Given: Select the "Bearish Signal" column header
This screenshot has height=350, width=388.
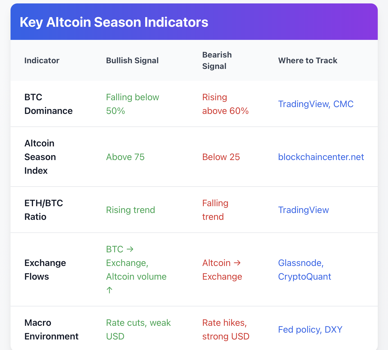Looking at the screenshot, I should (x=217, y=60).
